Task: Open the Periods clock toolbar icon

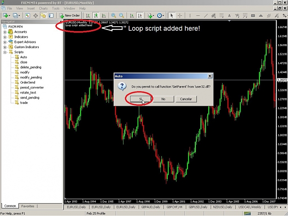Action: (x=159, y=16)
